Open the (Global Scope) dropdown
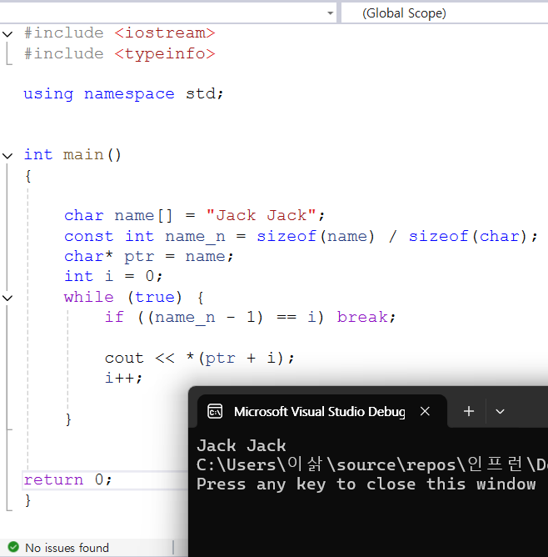The height and width of the screenshot is (557, 548). [445, 13]
